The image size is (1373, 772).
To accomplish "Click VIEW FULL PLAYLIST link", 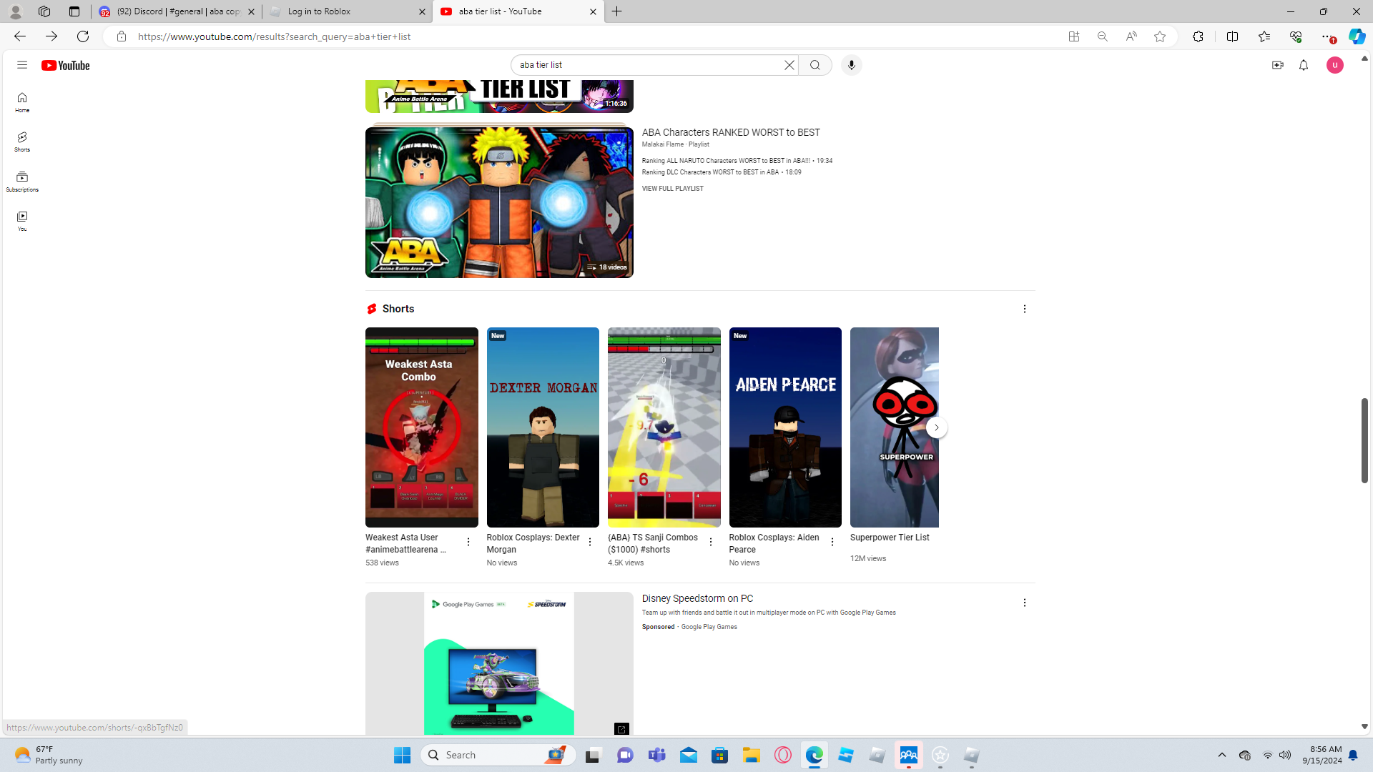I will pyautogui.click(x=672, y=189).
